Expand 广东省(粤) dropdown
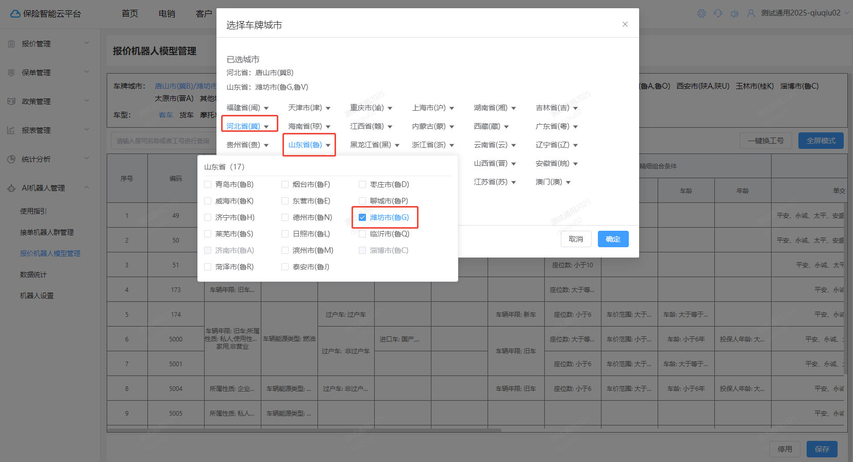The width and height of the screenshot is (853, 462). 557,126
